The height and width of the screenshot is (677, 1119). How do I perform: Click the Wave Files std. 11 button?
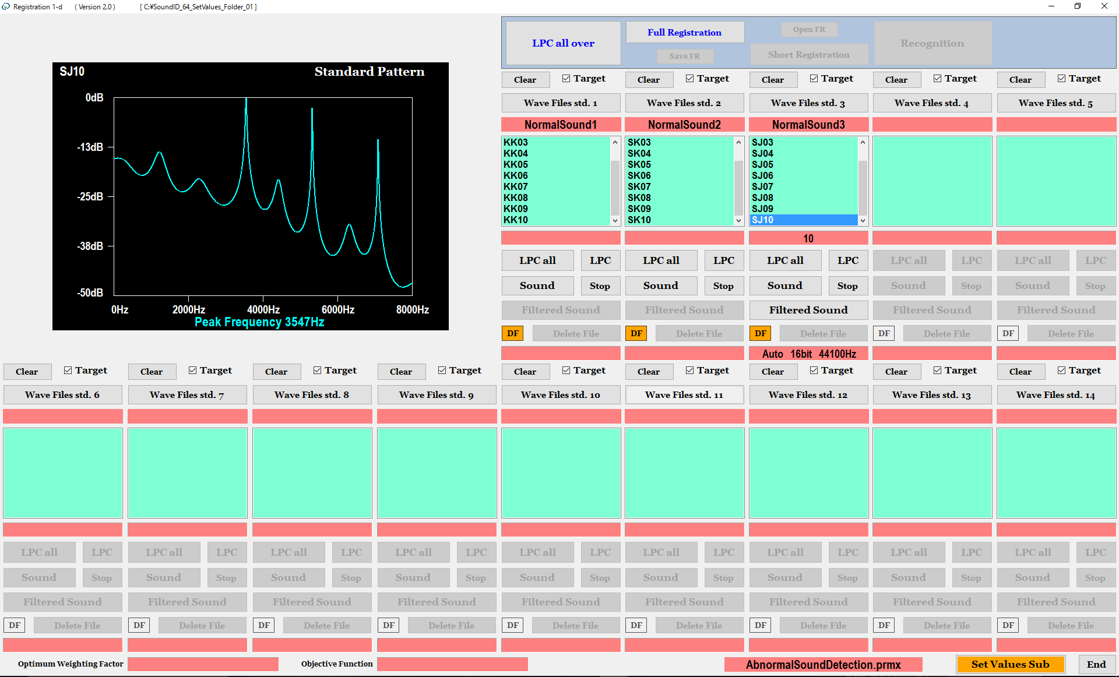point(684,394)
